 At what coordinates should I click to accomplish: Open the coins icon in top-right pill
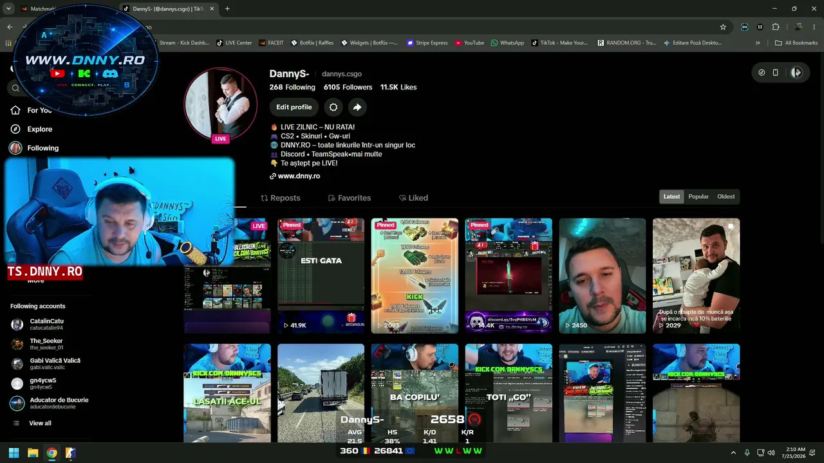click(x=762, y=73)
